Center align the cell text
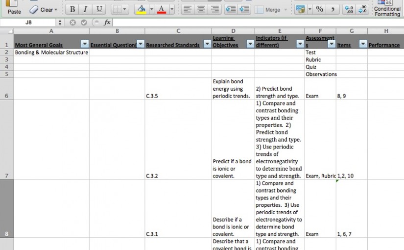This screenshot has width=404, height=250. click(x=201, y=9)
